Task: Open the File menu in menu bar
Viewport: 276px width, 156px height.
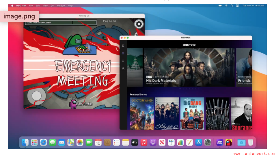Action: click(x=31, y=5)
